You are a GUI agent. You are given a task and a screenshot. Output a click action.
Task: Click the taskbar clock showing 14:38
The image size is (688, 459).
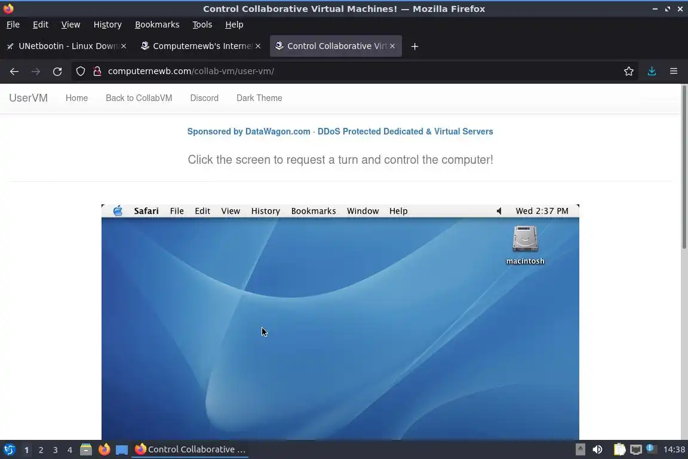674,449
